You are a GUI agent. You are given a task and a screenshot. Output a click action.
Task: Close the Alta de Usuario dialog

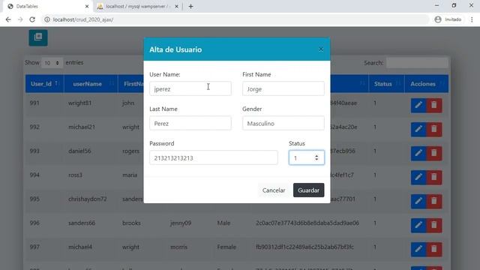tap(321, 49)
